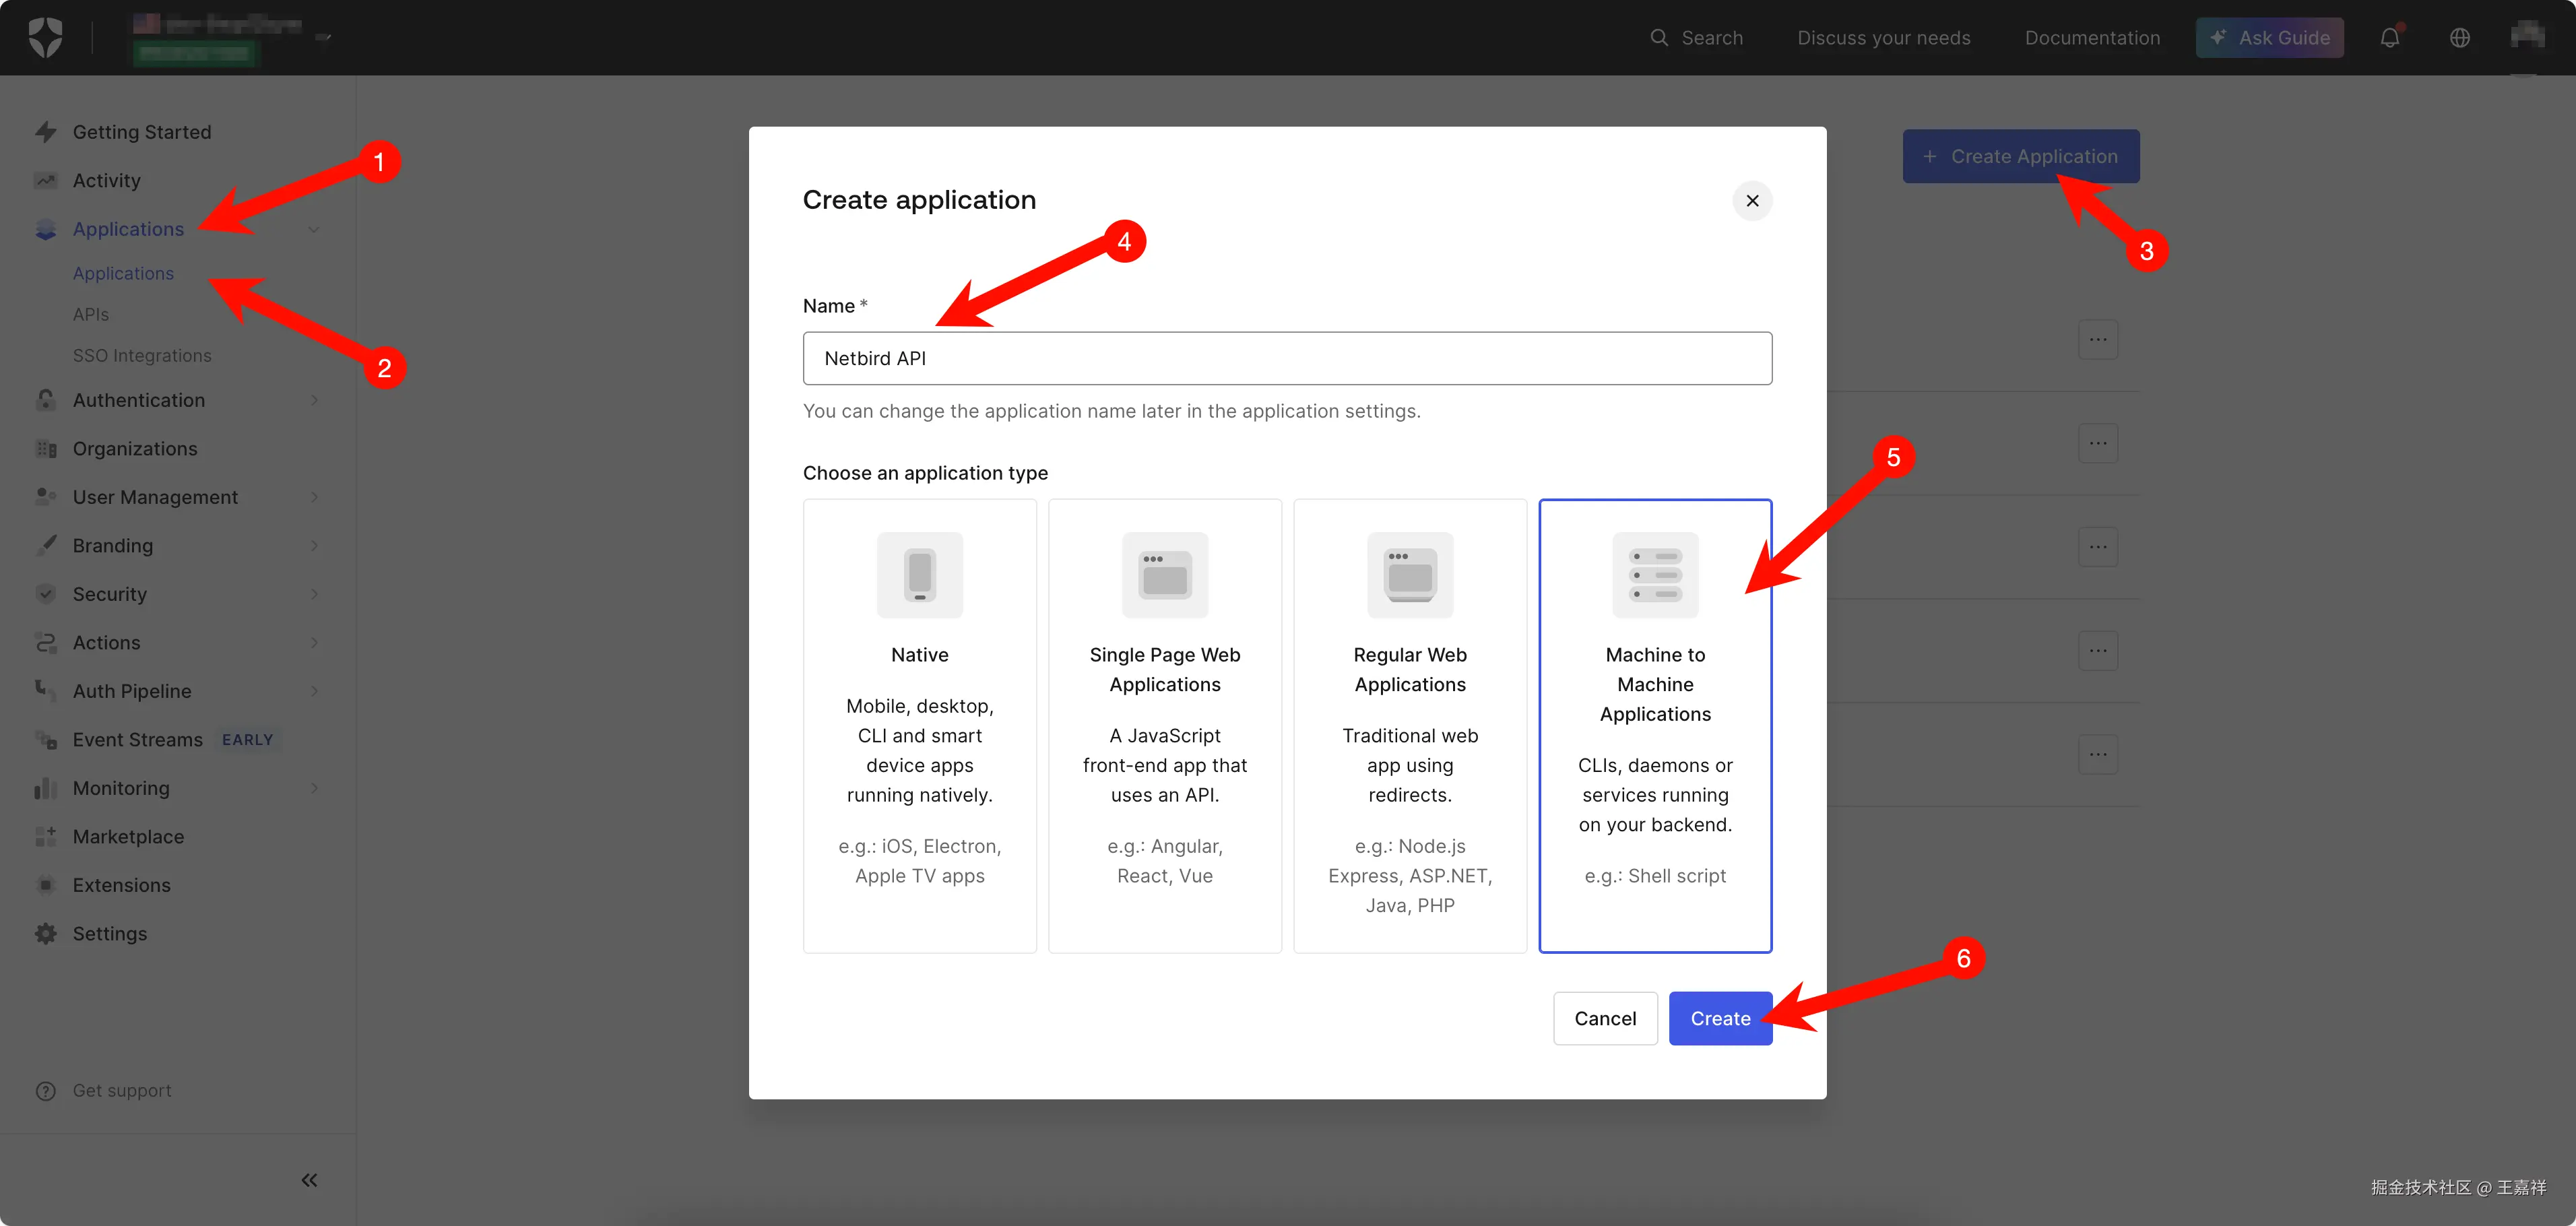Click the Get support link

(121, 1090)
